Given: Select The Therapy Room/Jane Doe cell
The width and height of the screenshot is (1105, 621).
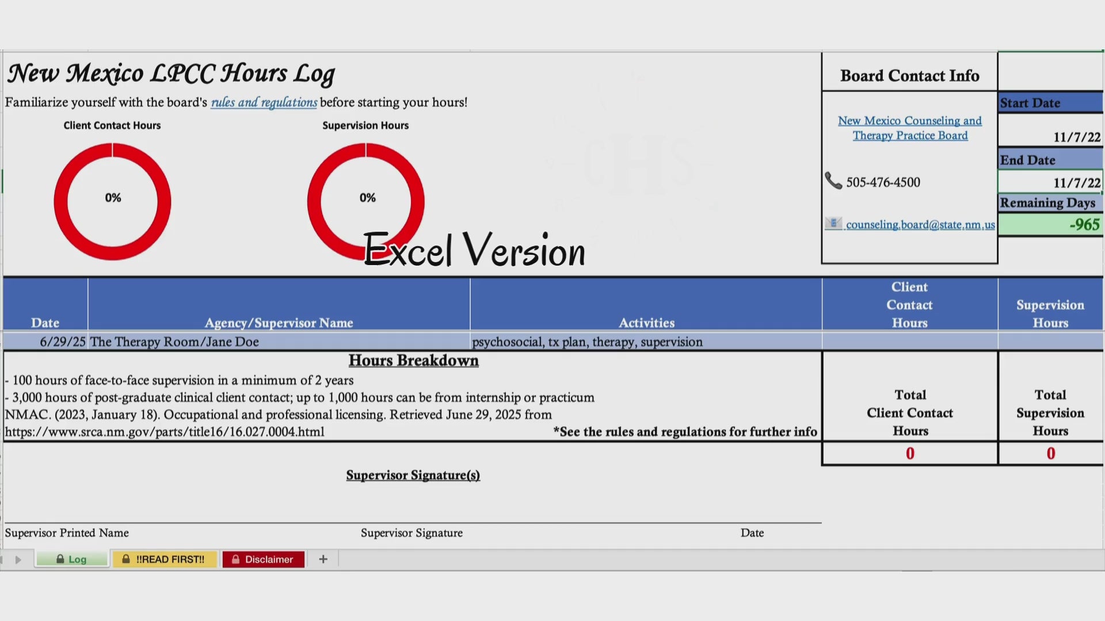Looking at the screenshot, I should tap(279, 342).
